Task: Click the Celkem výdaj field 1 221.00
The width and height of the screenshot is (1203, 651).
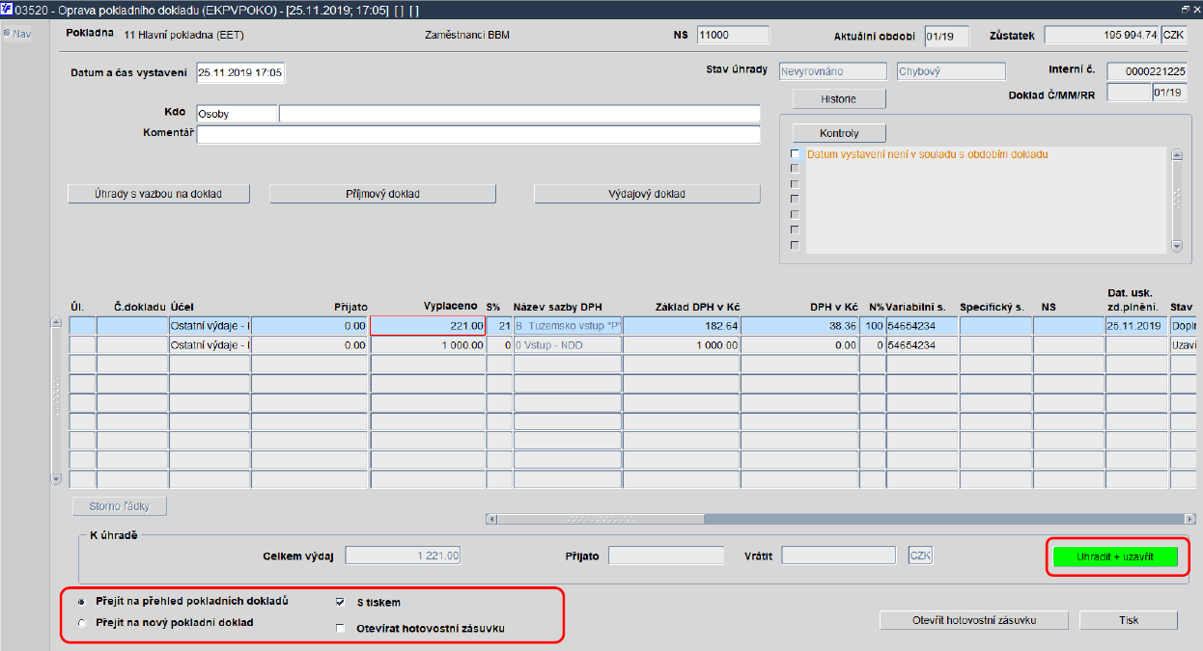Action: pos(404,556)
